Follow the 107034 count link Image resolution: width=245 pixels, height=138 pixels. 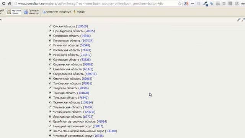[x=88, y=41]
